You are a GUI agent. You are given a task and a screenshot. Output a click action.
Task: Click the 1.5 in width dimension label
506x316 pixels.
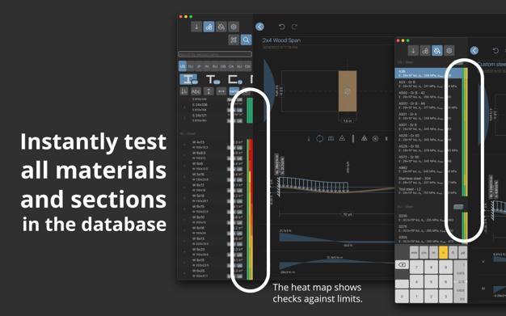click(348, 120)
